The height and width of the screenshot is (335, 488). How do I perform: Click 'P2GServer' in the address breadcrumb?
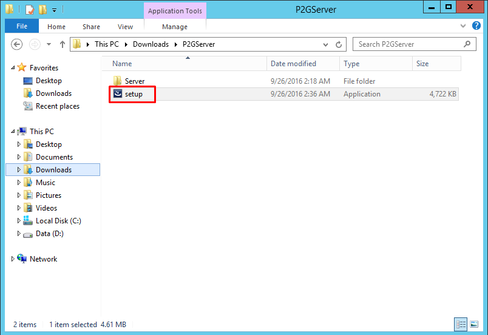tap(199, 44)
